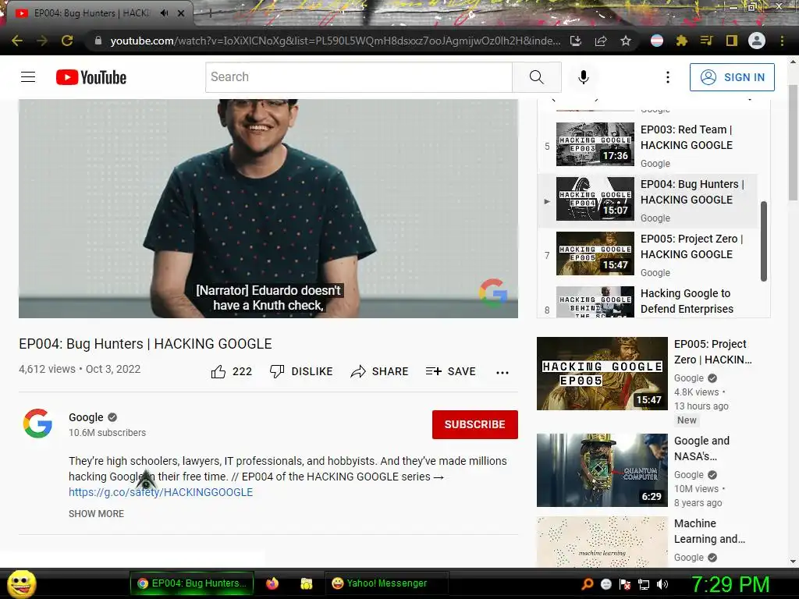Open the SHARE dialog
Screen dimensions: 799x599
[380, 372]
